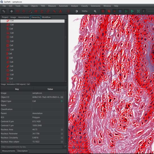Click Annotation (1393 objects) breadcrumb
Screen dimensions: 154x154
[x=16, y=84]
